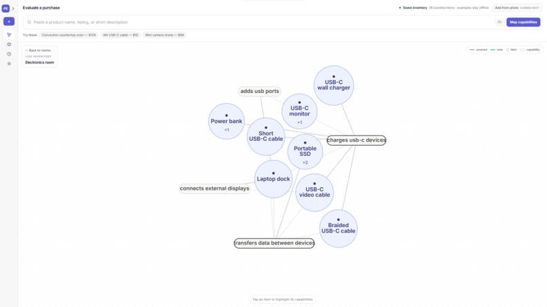Screen dimensions: 547x307
Task: Try the Mini camera drone suggestion
Action: click(x=164, y=35)
